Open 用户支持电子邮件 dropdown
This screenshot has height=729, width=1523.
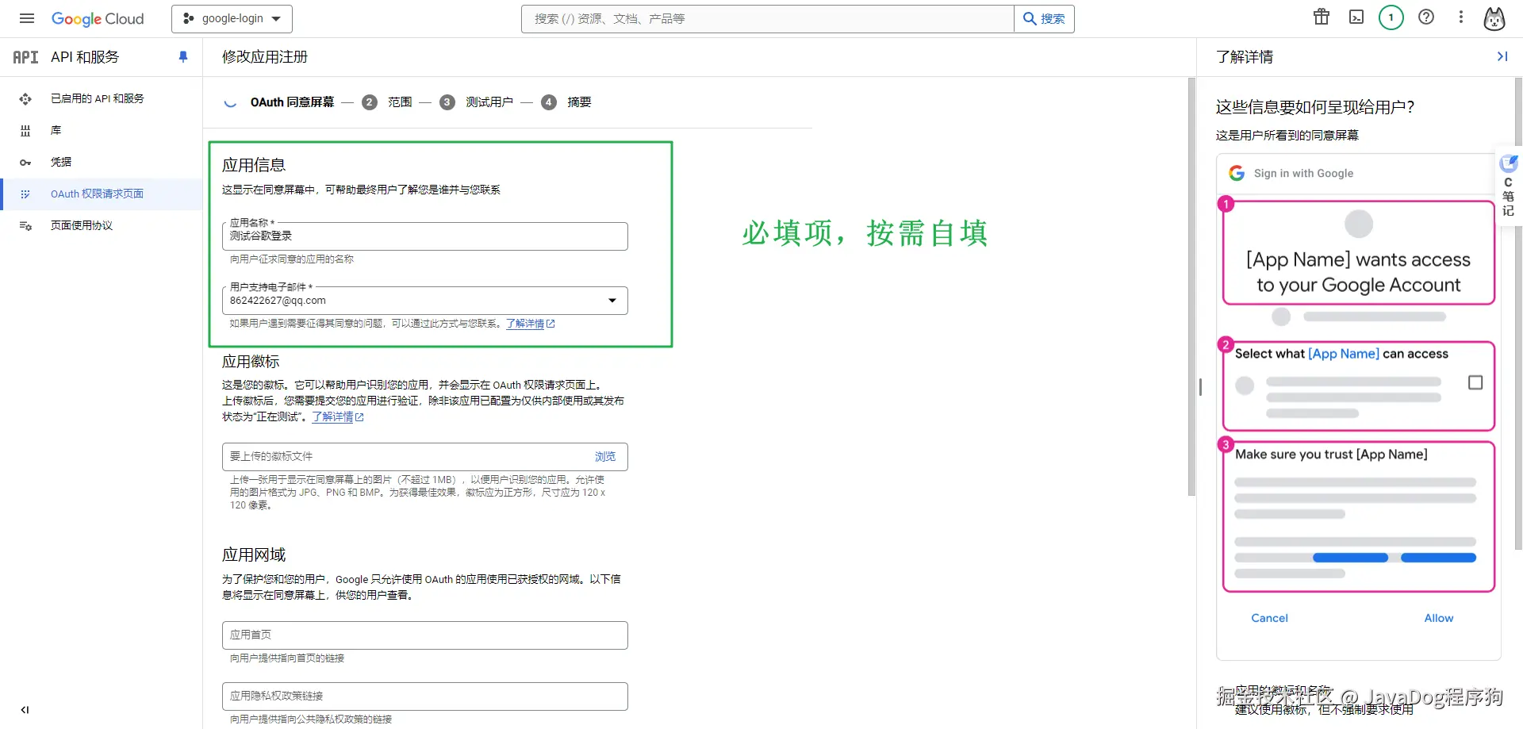click(424, 300)
